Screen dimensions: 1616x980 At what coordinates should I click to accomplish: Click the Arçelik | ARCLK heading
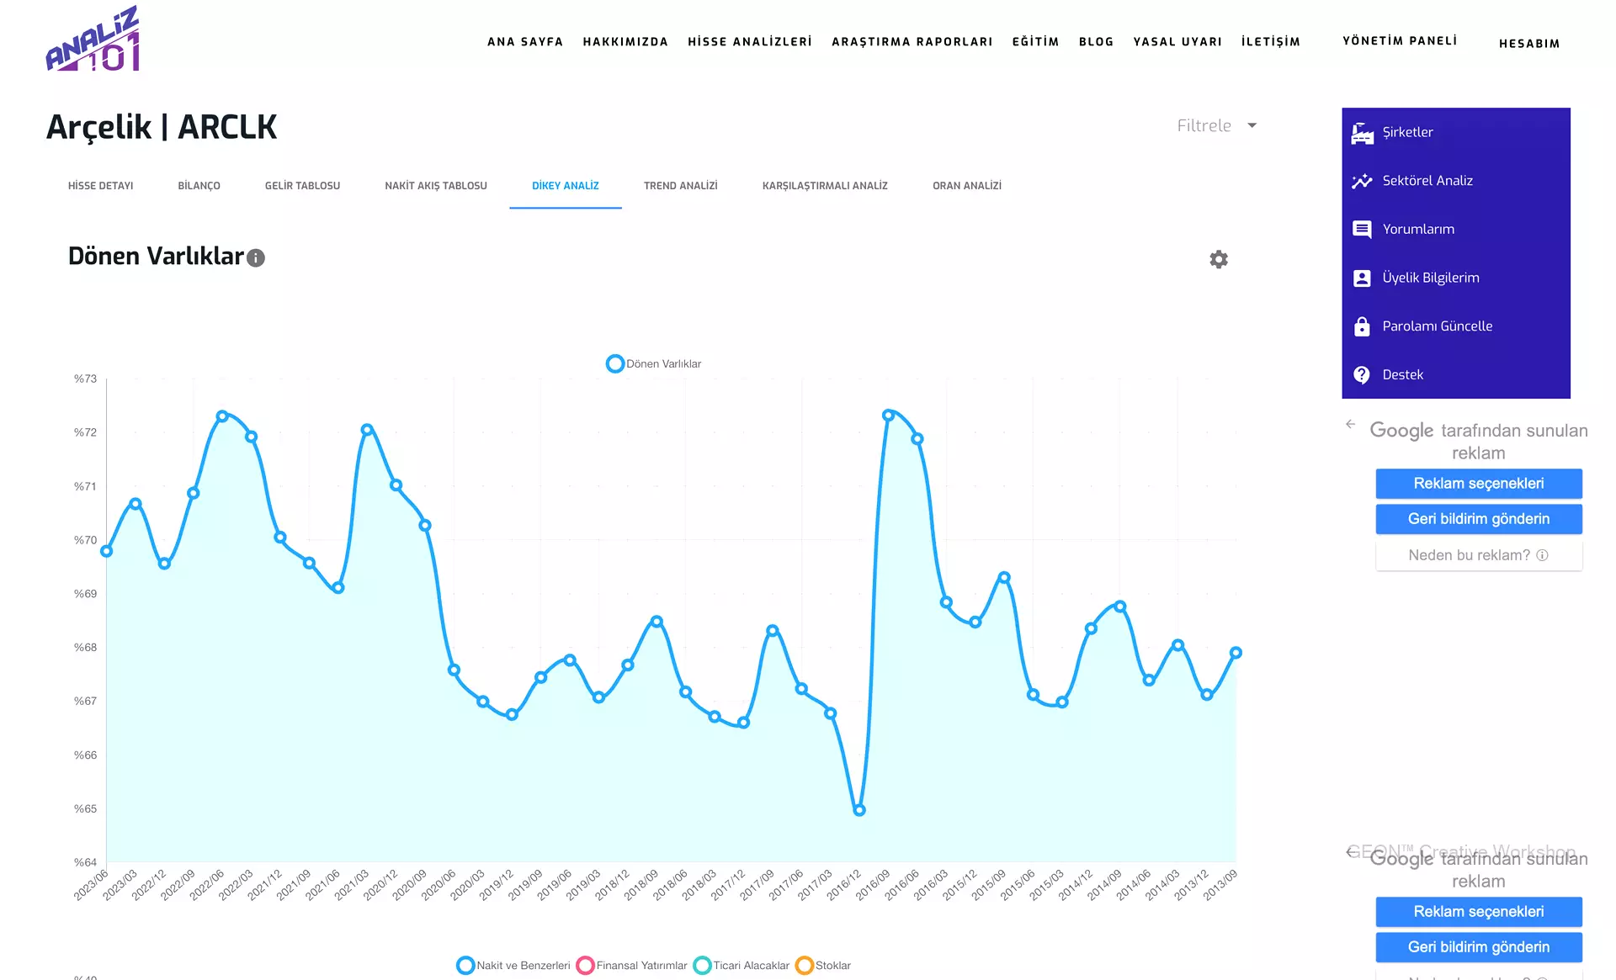(162, 127)
